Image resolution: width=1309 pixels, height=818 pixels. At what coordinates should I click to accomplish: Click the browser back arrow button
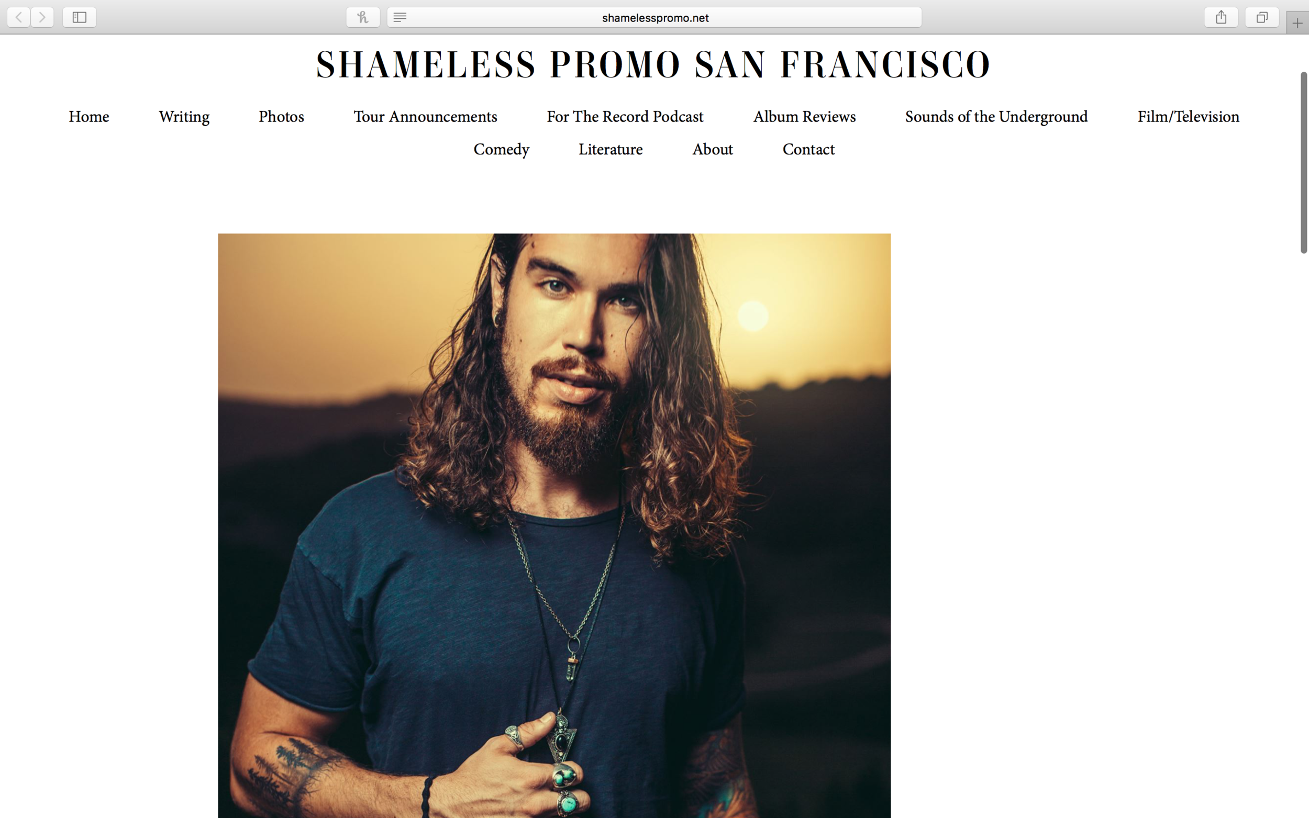[18, 17]
